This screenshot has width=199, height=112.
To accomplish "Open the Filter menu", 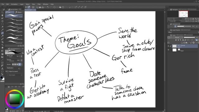I will [x=39, y=4].
